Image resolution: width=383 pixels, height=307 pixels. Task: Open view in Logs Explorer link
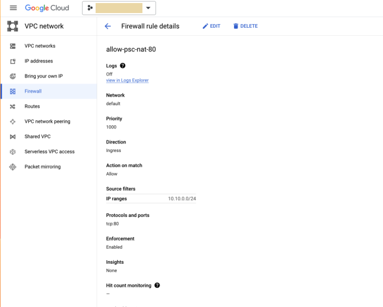(127, 80)
